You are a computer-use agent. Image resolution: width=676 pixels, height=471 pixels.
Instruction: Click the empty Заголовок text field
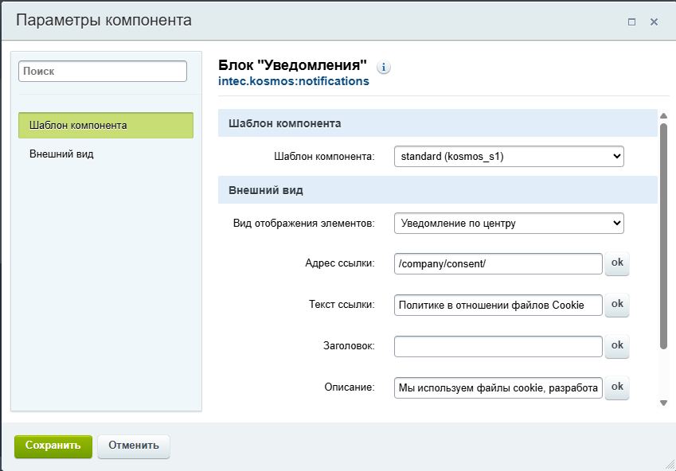click(498, 347)
